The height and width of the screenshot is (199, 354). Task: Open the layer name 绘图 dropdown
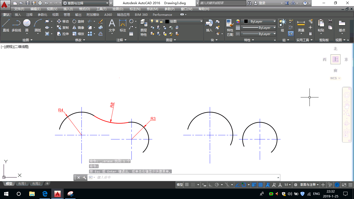coord(176,22)
